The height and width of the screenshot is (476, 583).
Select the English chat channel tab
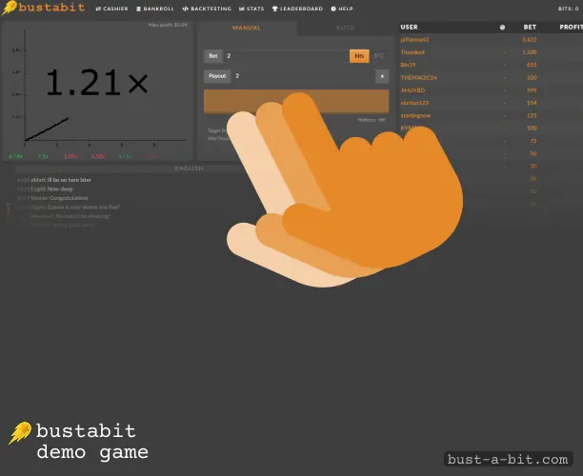tap(189, 169)
